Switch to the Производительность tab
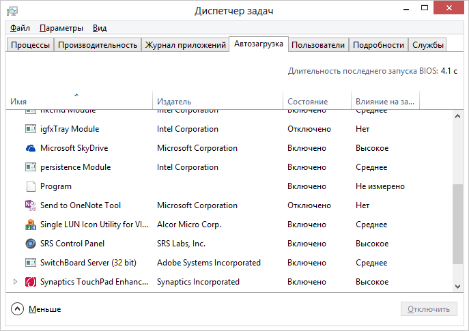 [98, 45]
